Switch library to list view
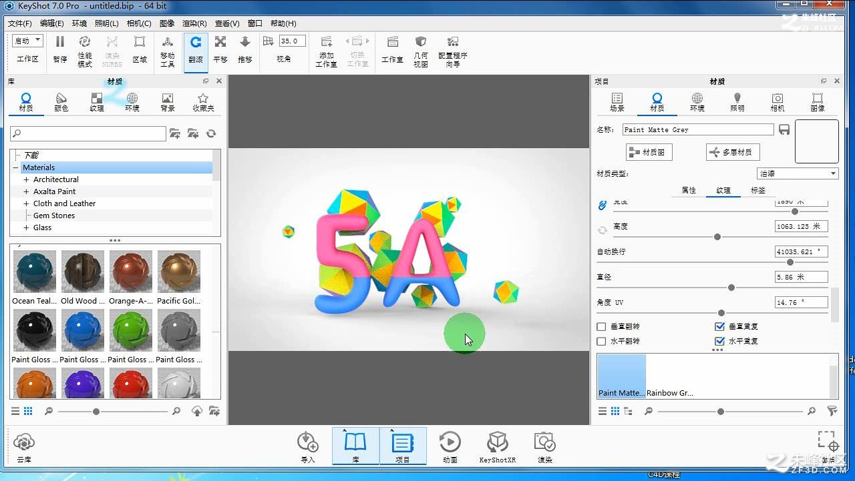Viewport: 855px width, 481px height. click(15, 411)
